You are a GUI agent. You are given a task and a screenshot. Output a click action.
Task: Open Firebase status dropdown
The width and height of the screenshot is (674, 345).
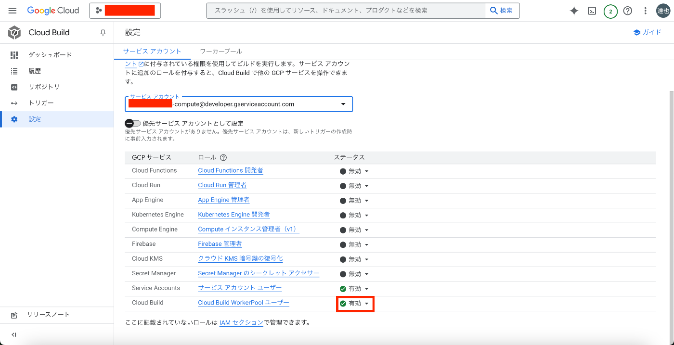click(x=354, y=244)
